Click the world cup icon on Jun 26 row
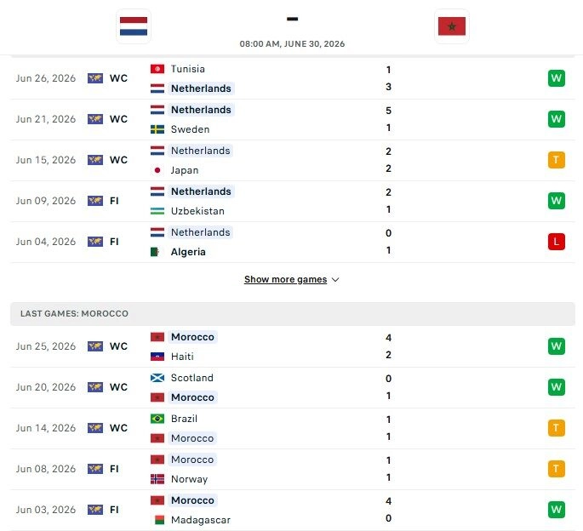Viewport: 583px width, 531px height. [95, 78]
